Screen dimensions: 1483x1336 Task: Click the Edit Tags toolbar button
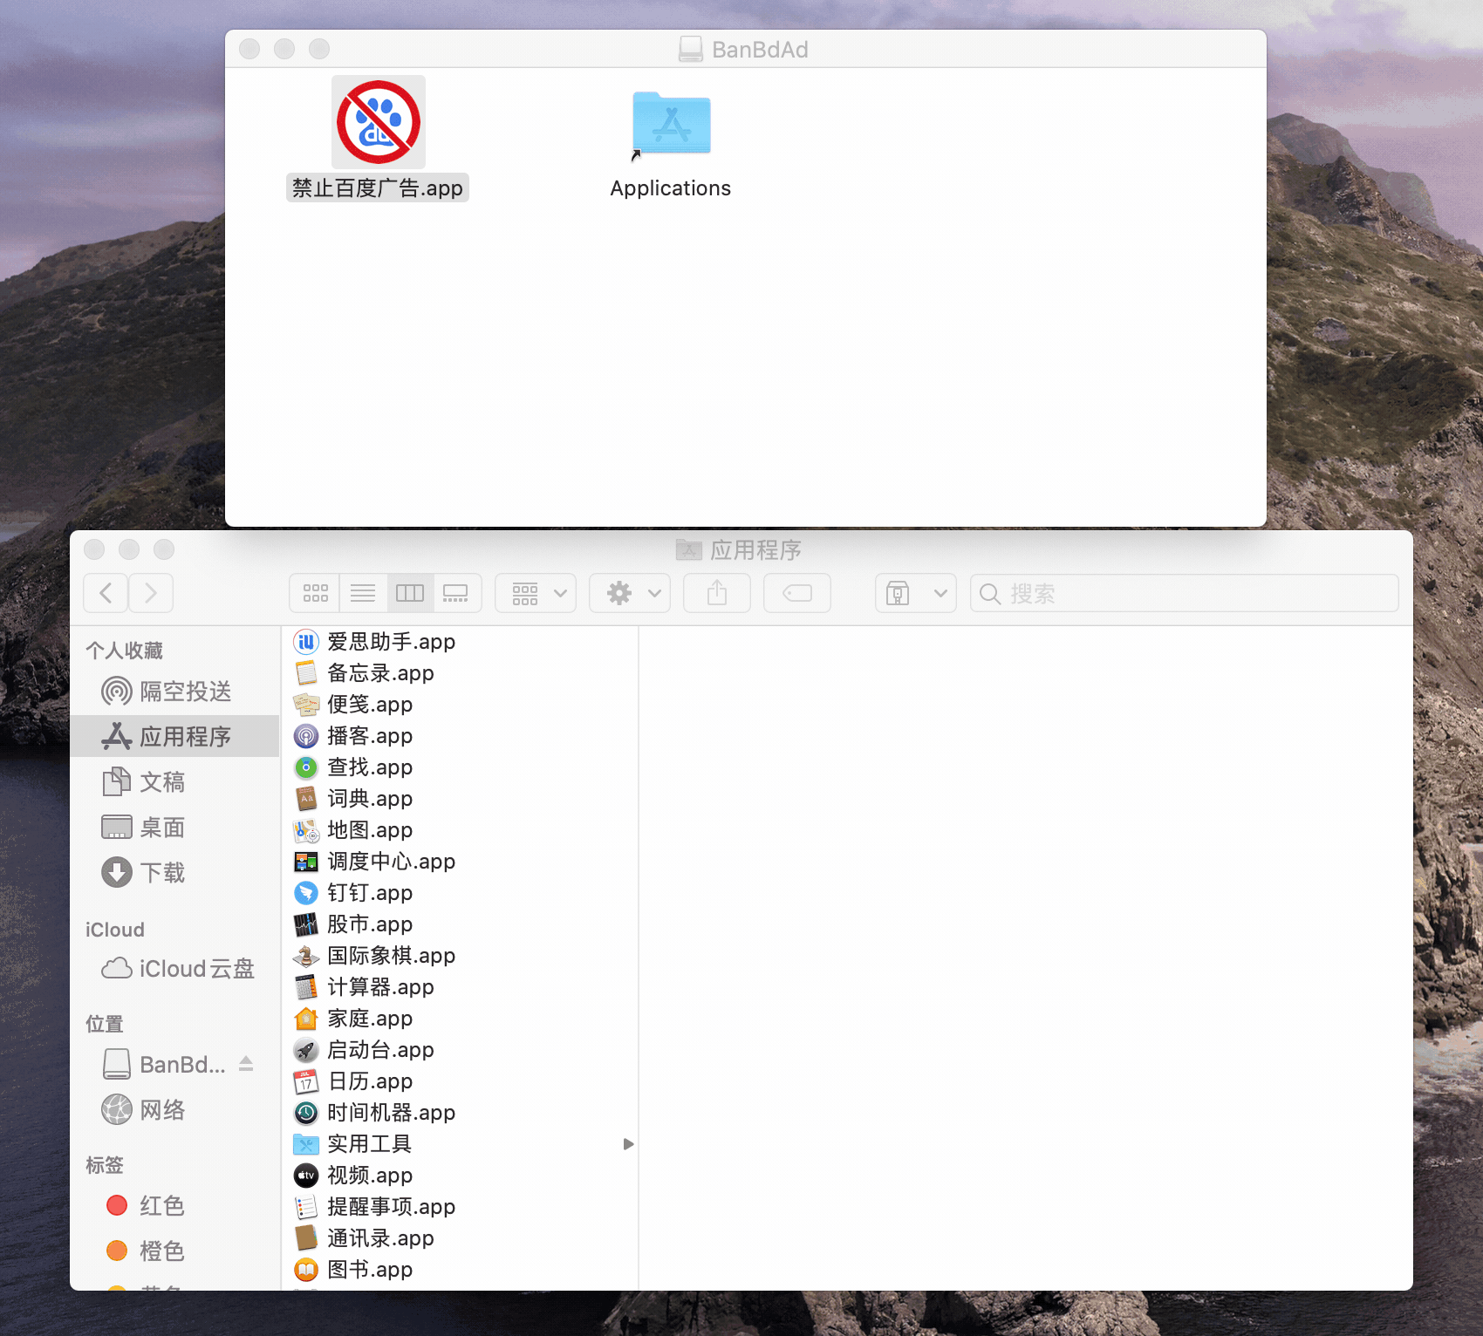coord(797,593)
